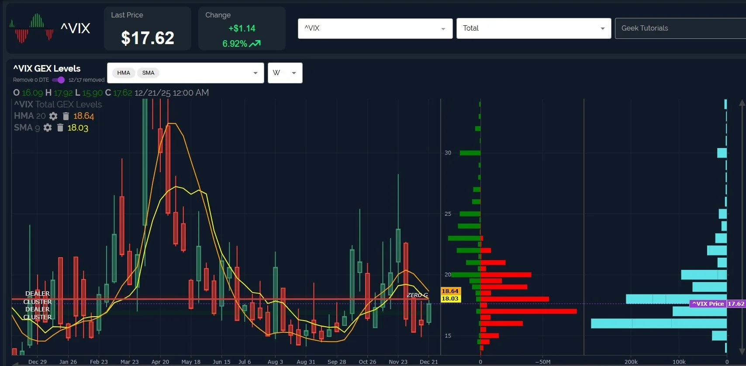Click the Last Price $17.62 value
Screen dimensions: 746x366
click(148, 38)
